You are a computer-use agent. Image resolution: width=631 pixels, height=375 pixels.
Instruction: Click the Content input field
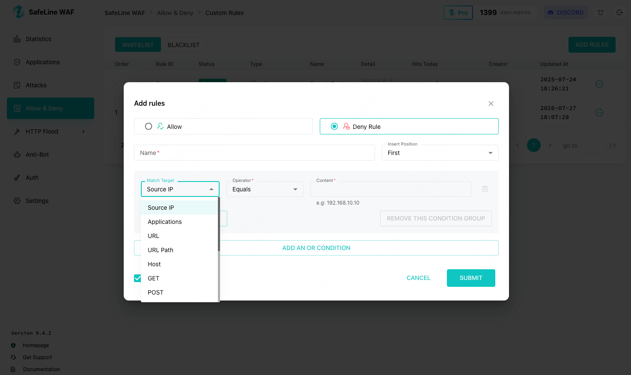tap(391, 189)
